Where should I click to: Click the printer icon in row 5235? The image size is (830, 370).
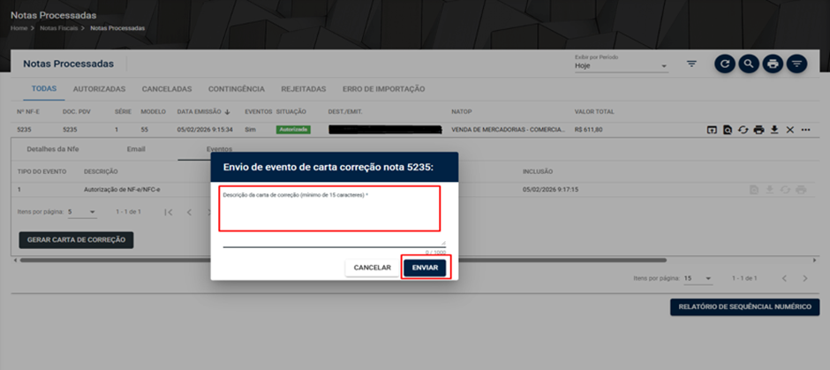pyautogui.click(x=758, y=130)
